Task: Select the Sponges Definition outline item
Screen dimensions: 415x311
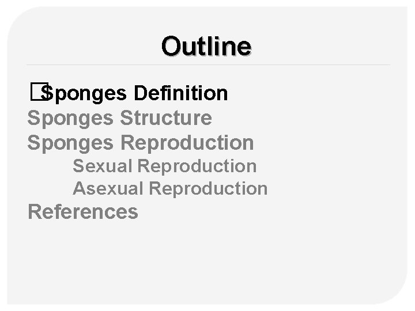Action: [x=135, y=92]
